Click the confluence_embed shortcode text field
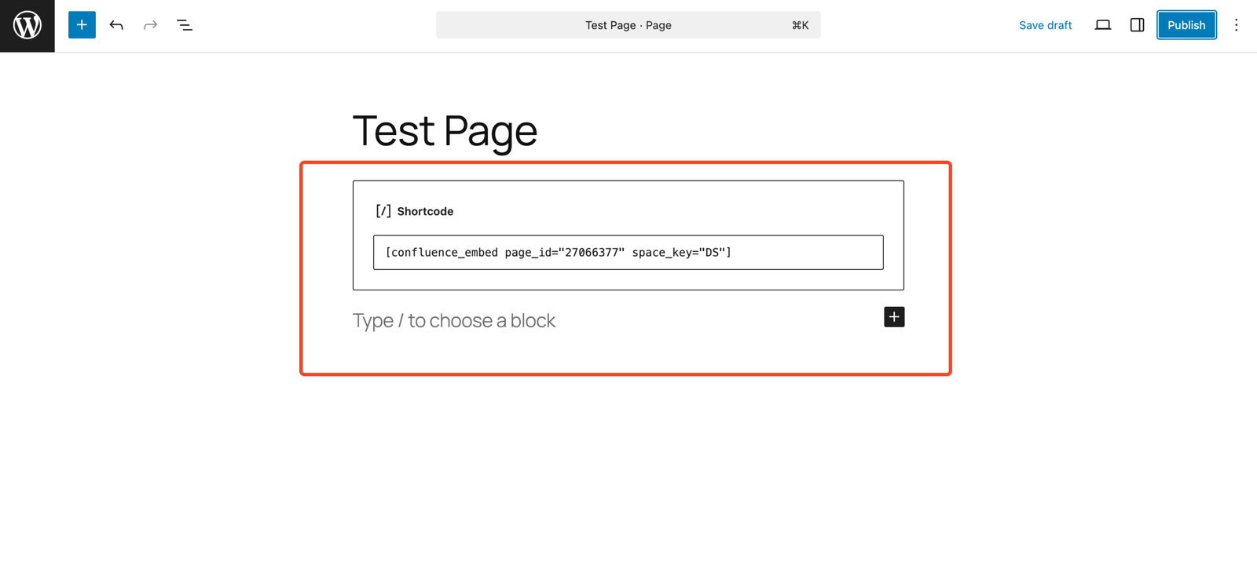The width and height of the screenshot is (1257, 580). [x=628, y=253]
